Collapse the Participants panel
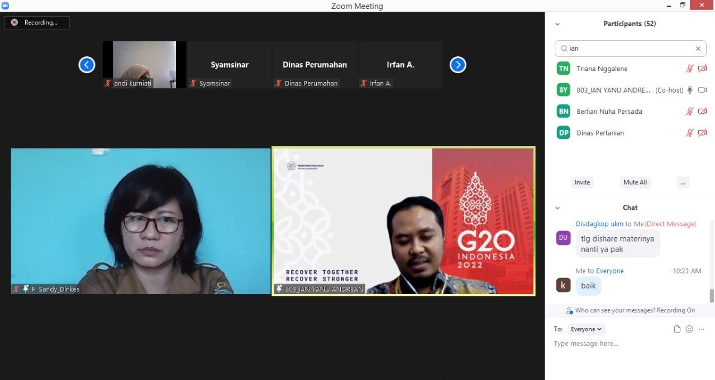The image size is (715, 380). (557, 24)
